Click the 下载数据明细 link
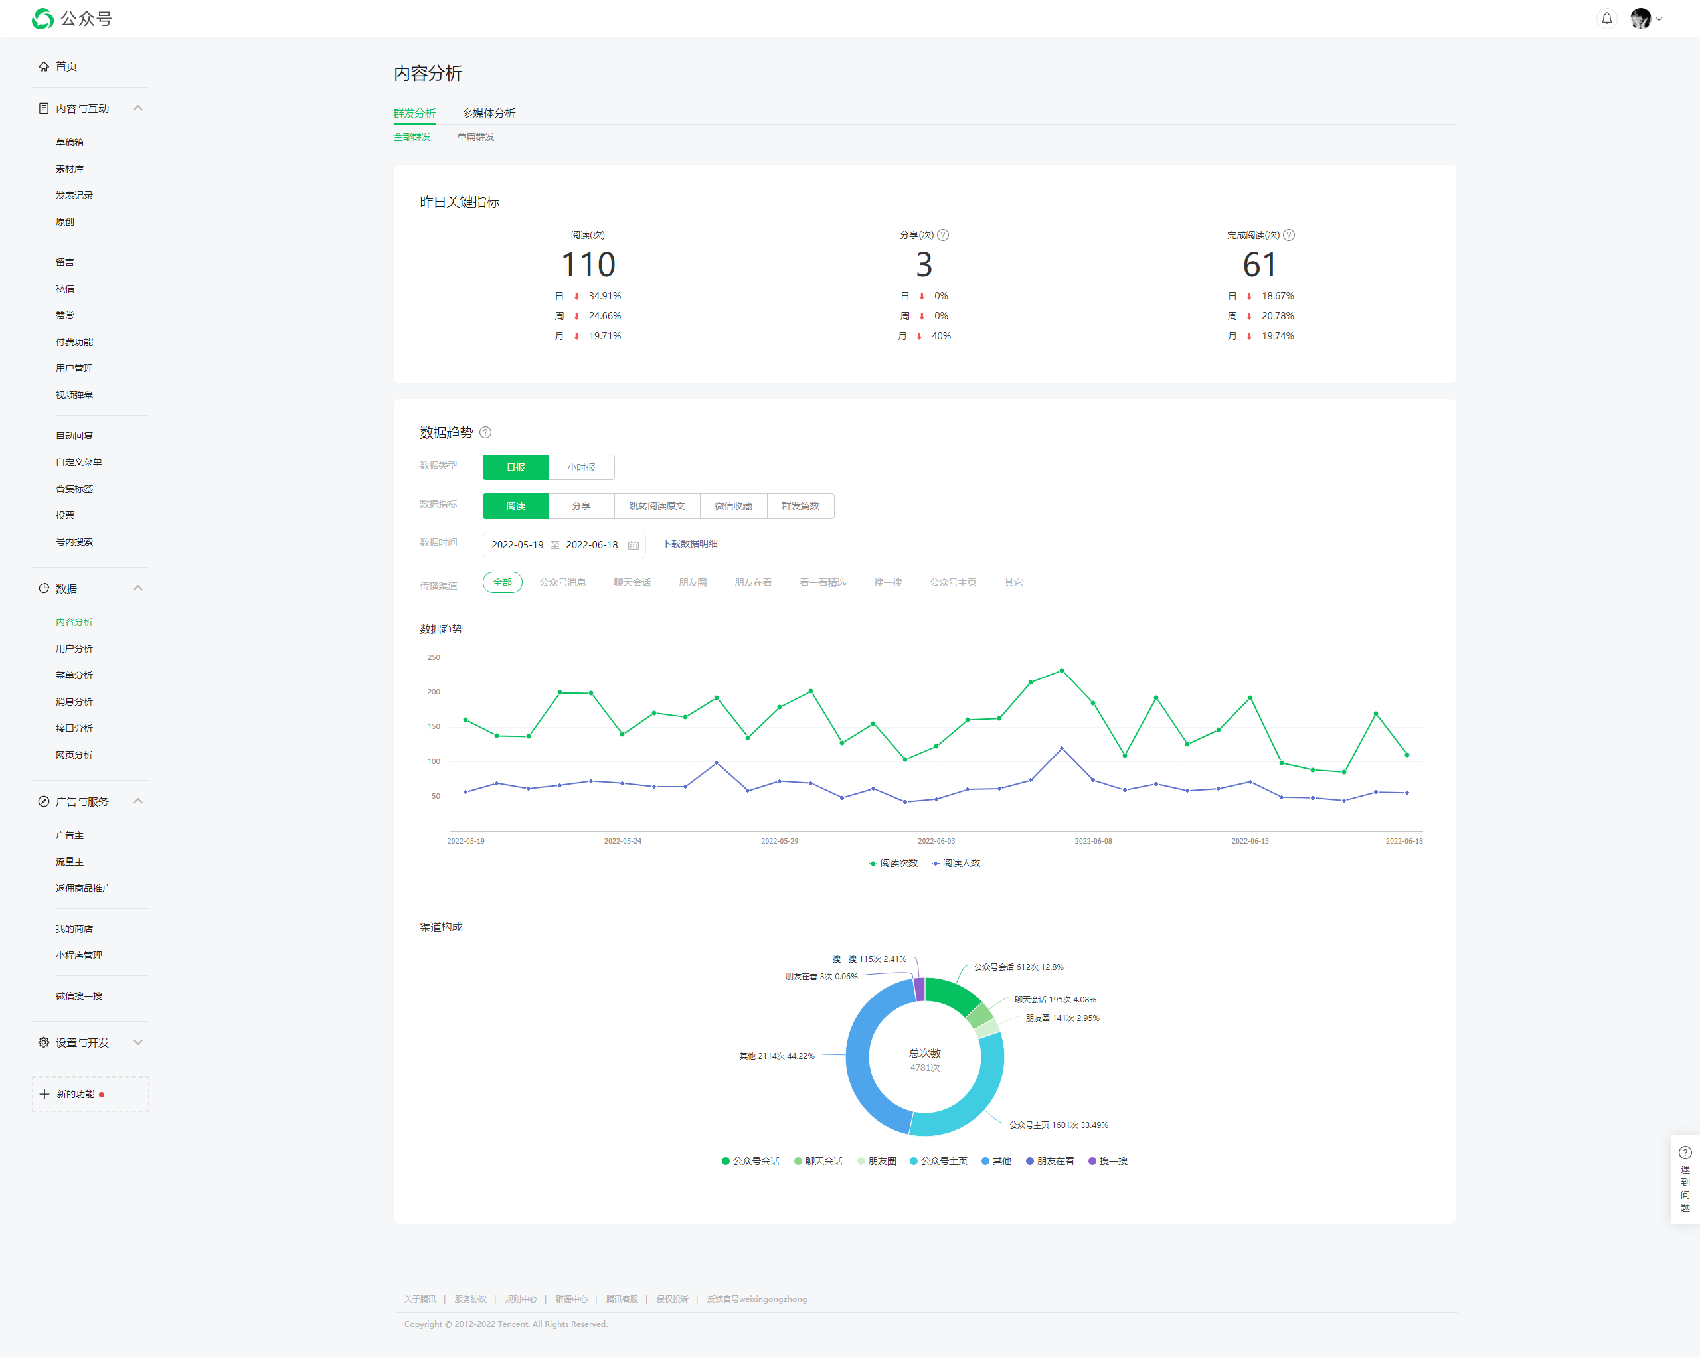The height and width of the screenshot is (1357, 1700). click(689, 543)
